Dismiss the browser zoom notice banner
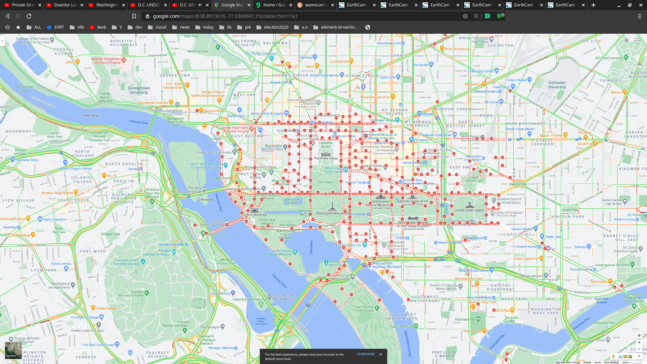The width and height of the screenshot is (647, 364). (381, 354)
